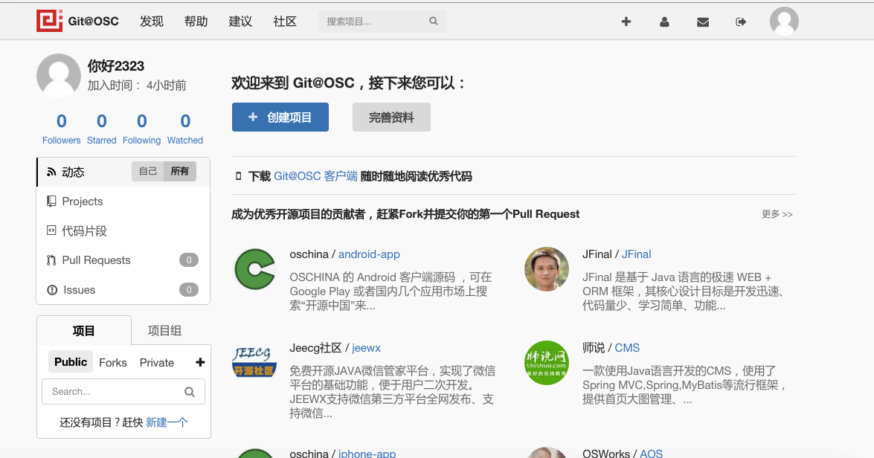Click the green oschina android-app logo
Screen dimensions: 874x458
pos(254,269)
